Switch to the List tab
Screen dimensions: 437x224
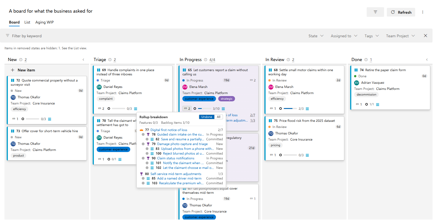[27, 22]
